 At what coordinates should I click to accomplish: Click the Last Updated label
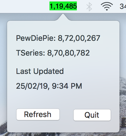tap(40, 71)
